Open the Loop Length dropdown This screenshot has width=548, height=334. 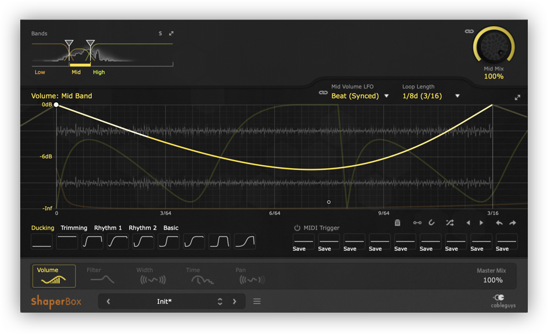(x=431, y=96)
